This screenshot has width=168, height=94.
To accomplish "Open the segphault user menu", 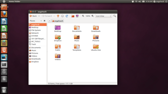I will tap(159, 2).
